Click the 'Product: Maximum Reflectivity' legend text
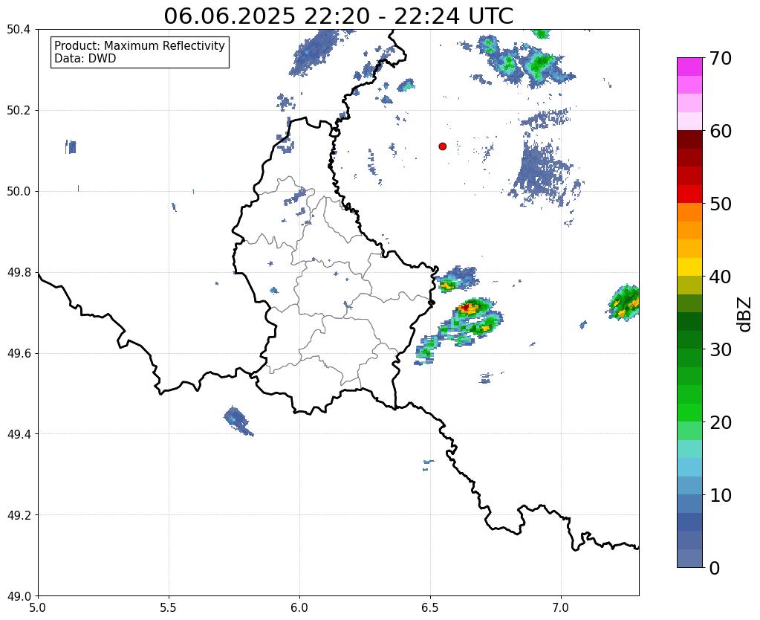Viewport: 760px width, 620px height. pyautogui.click(x=140, y=45)
